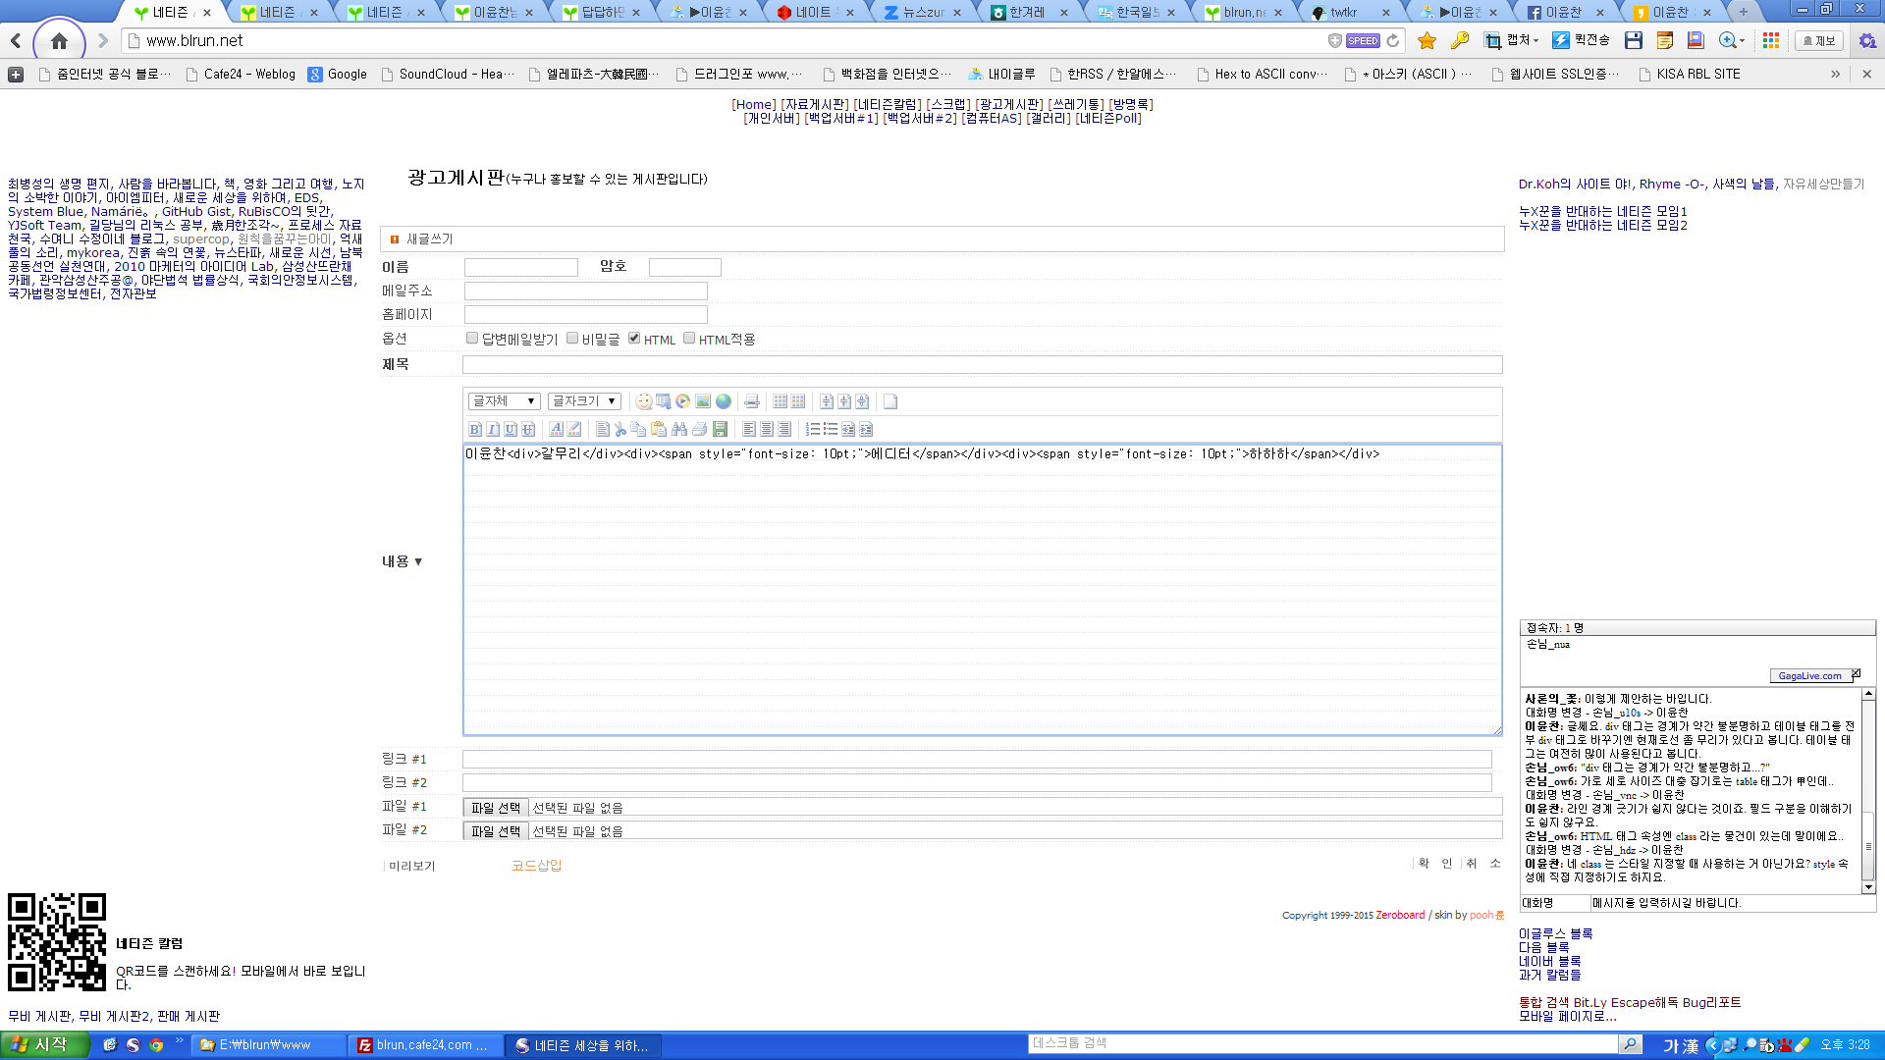Switch to the 뉴스zum browser tab
Screen dimensions: 1885x1060
click(921, 12)
